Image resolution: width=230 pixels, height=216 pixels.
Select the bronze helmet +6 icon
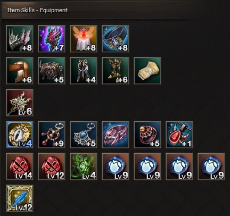tap(20, 71)
